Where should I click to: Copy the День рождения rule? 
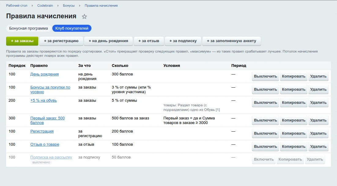point(294,76)
